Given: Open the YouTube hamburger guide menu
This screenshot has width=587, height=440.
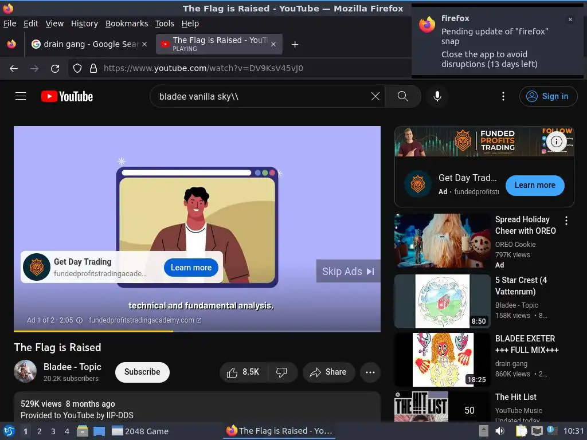Looking at the screenshot, I should pos(21,96).
